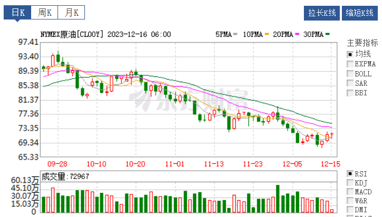Select the RSI sub-indicator
The image size is (382, 217).
point(350,173)
